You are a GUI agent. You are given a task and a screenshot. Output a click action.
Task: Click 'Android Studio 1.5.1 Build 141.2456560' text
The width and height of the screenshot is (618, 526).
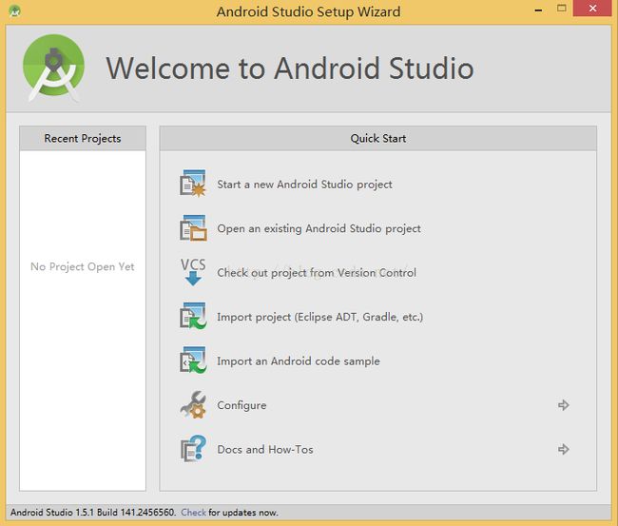tap(92, 512)
